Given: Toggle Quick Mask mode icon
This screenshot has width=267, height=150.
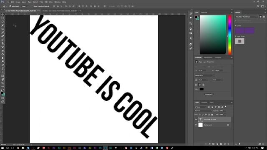Looking at the screenshot, I should (x=3, y=98).
